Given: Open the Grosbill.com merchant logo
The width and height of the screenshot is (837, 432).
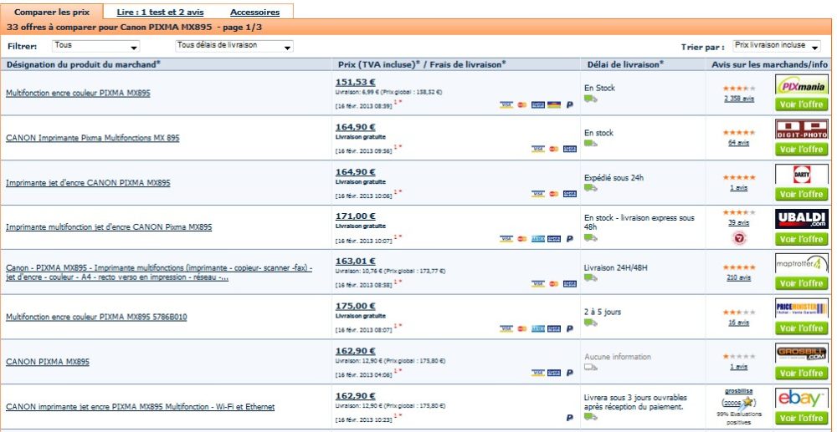Looking at the screenshot, I should pyautogui.click(x=801, y=353).
